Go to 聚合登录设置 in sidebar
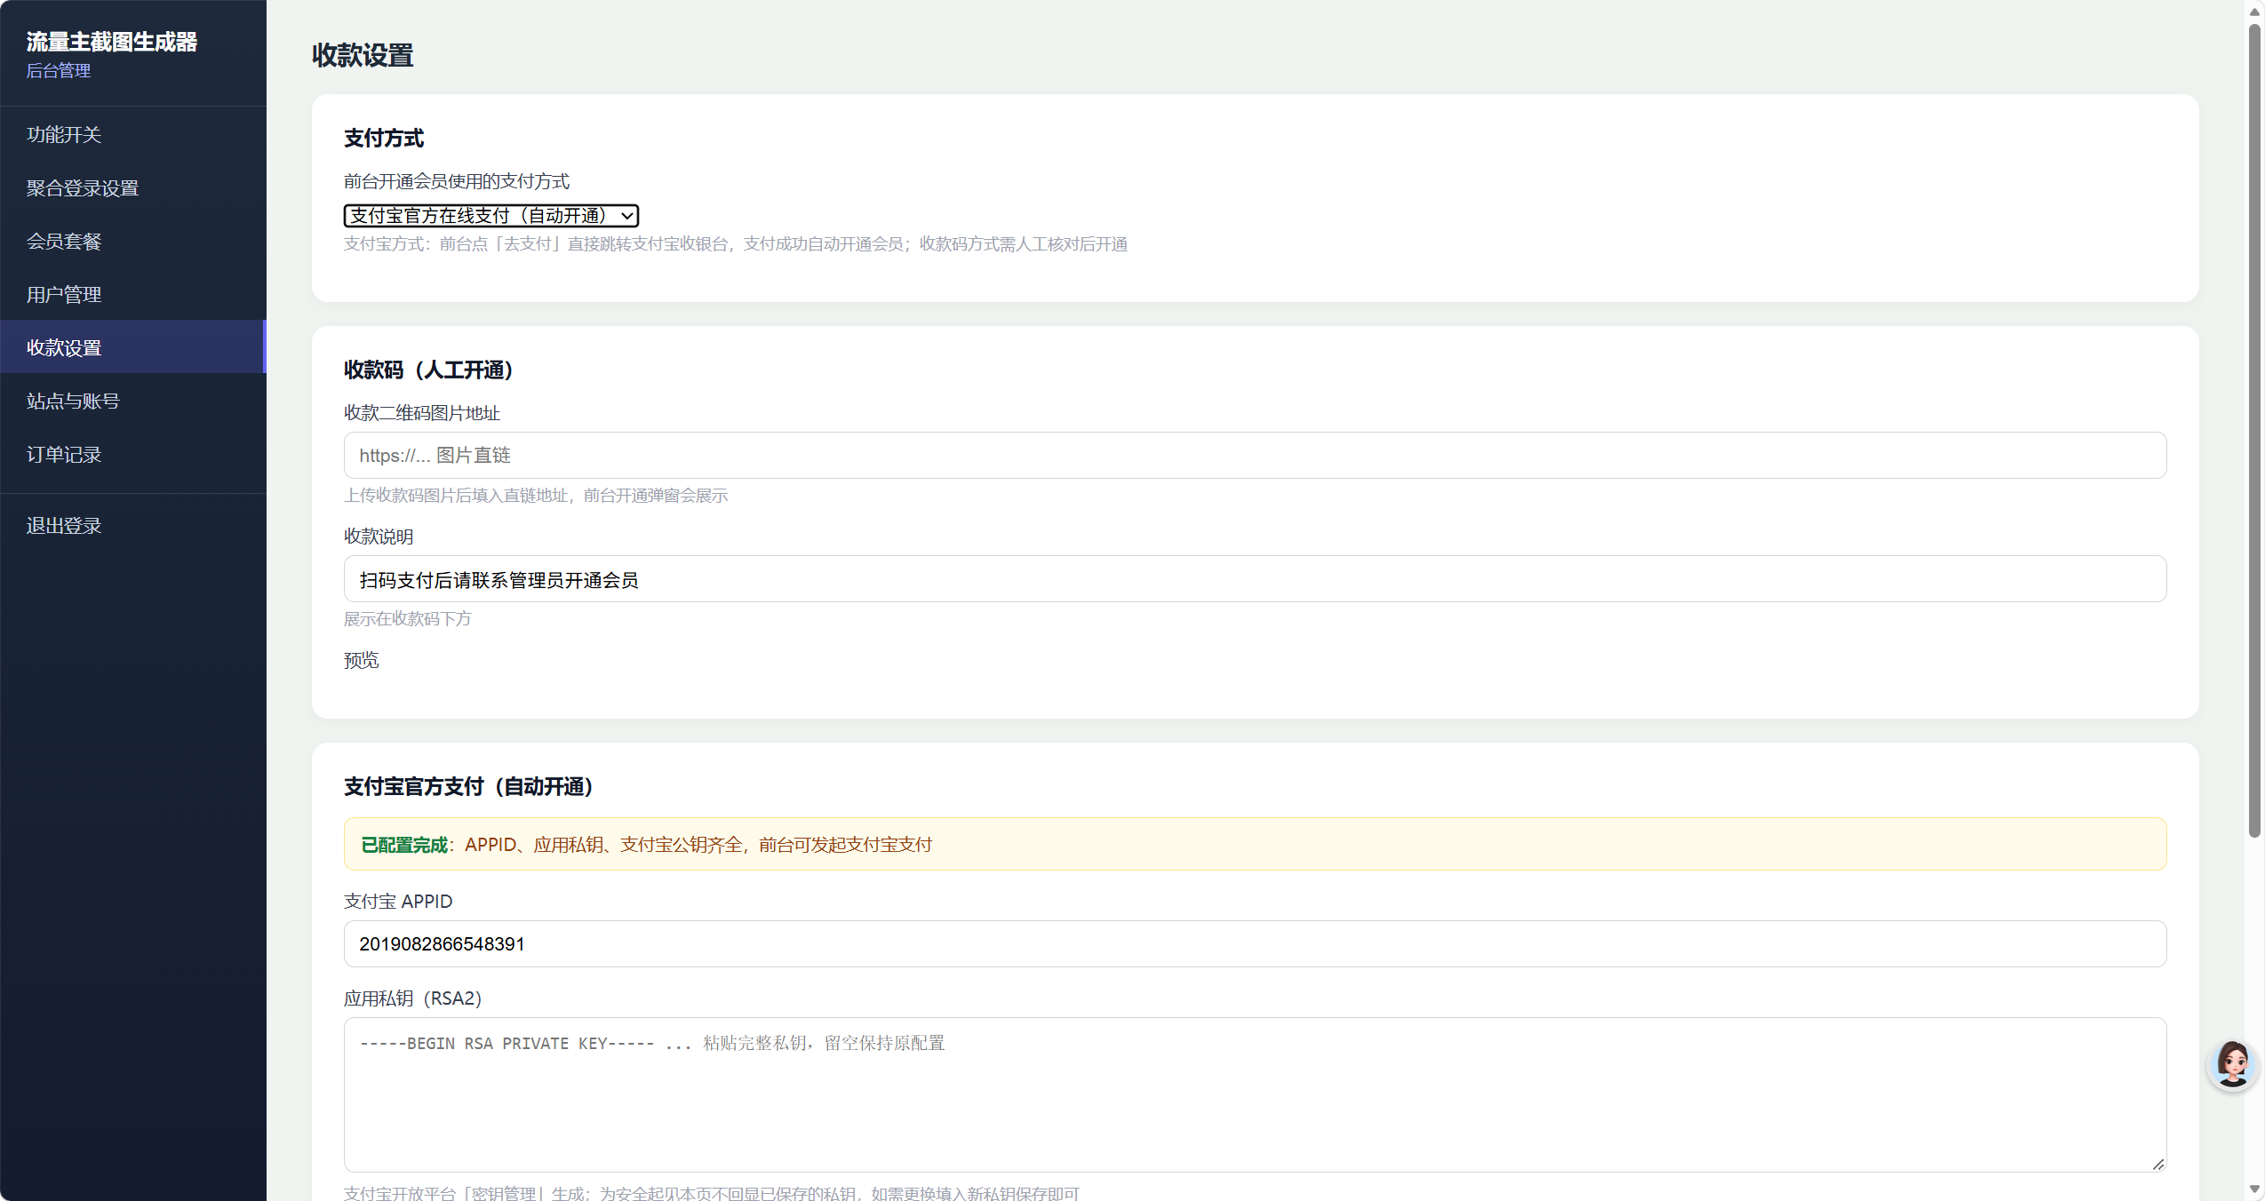 point(132,187)
